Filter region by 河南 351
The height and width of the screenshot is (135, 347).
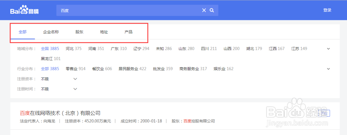click(x=96, y=49)
